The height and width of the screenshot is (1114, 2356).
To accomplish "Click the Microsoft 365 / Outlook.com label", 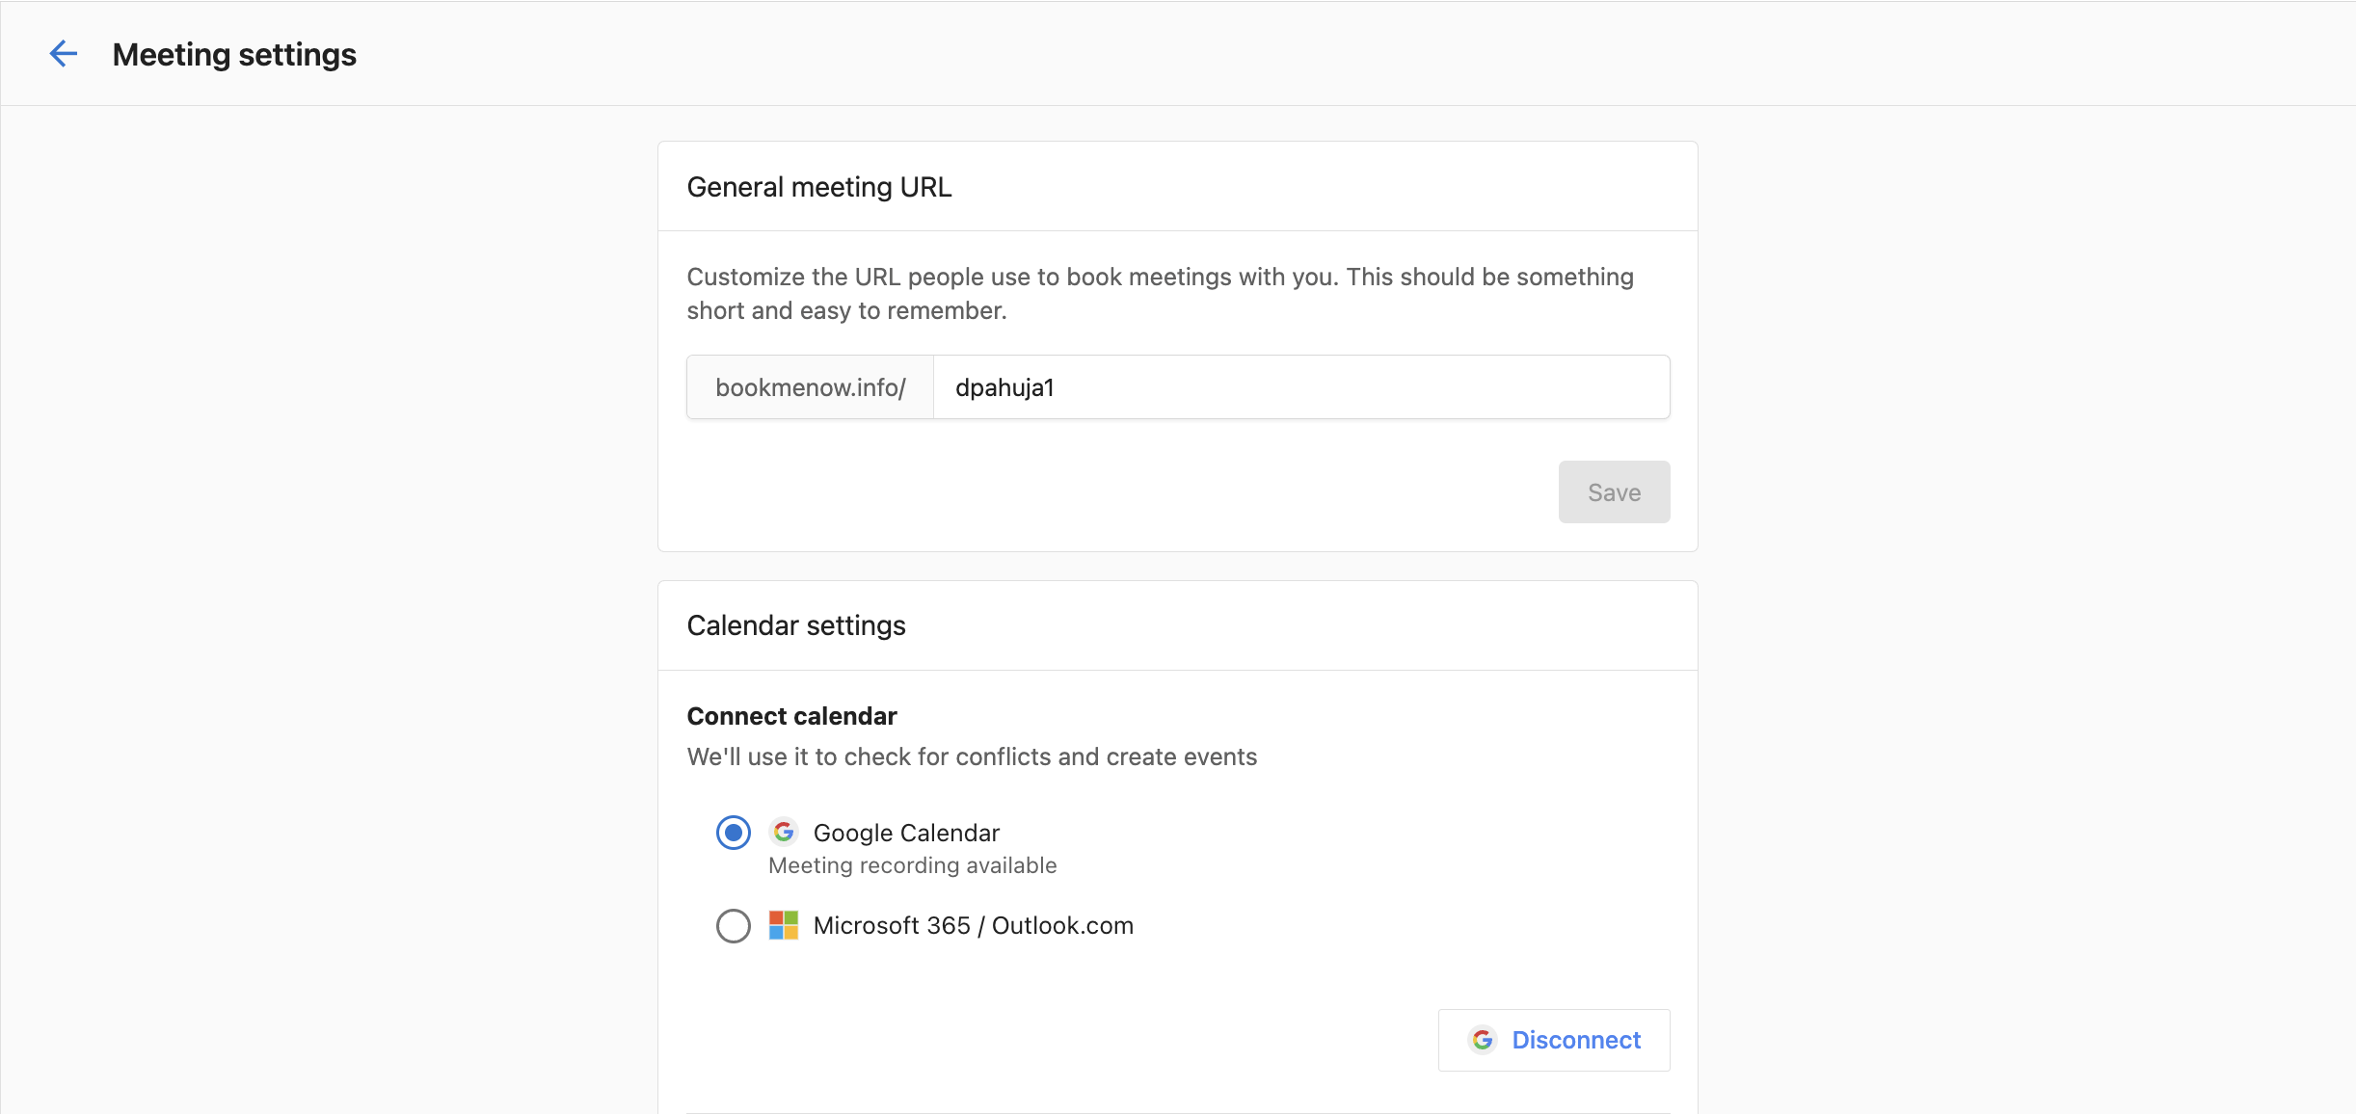I will [974, 925].
